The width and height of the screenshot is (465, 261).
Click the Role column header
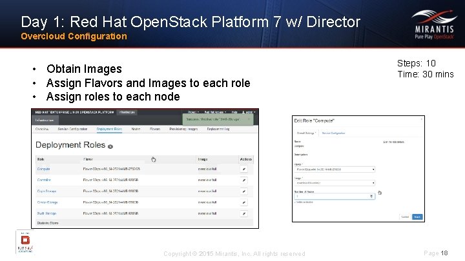[x=41, y=159]
